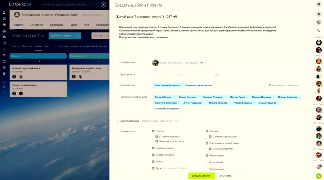Click the uploaded image thumbnail in Изображение row

click(155, 63)
